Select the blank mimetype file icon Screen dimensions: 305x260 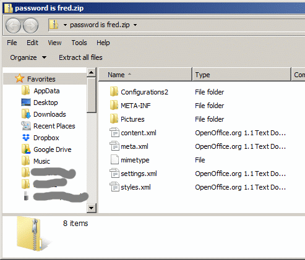point(114,159)
